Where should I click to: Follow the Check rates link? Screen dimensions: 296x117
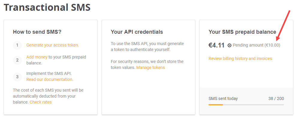coord(40,102)
